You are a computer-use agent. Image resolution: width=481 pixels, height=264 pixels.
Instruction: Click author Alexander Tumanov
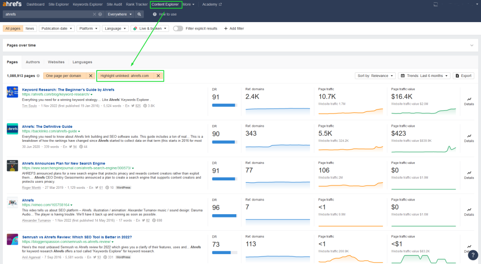click(37, 220)
